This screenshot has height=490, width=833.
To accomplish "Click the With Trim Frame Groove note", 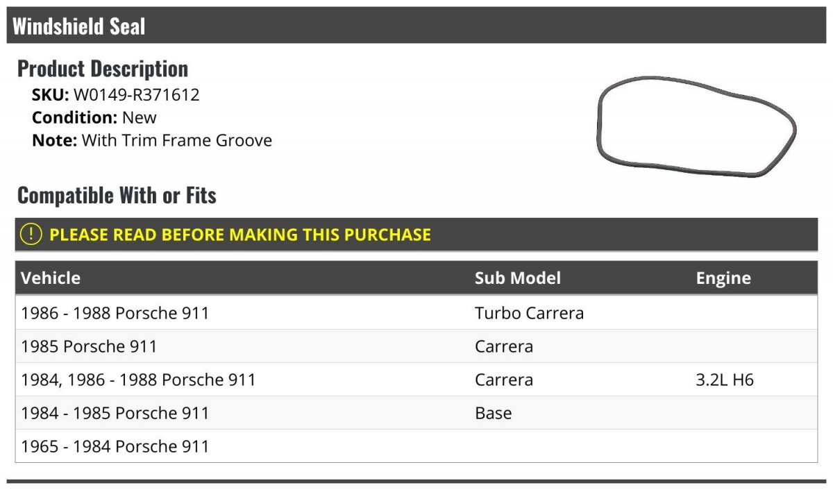I will (x=177, y=140).
